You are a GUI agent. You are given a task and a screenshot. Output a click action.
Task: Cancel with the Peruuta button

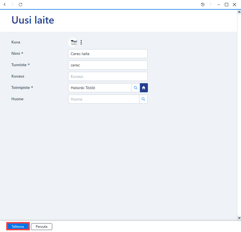point(41,227)
